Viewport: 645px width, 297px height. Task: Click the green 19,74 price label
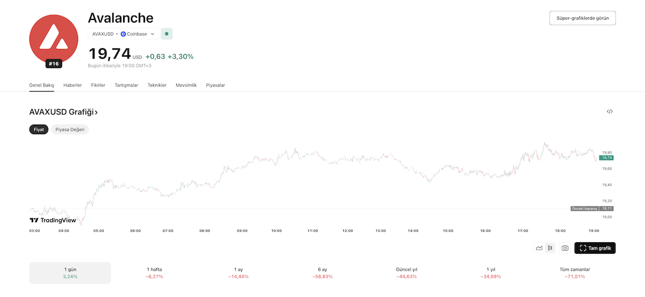607,158
